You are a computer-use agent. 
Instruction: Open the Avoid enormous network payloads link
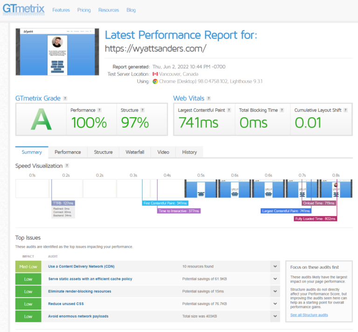pyautogui.click(x=78, y=316)
